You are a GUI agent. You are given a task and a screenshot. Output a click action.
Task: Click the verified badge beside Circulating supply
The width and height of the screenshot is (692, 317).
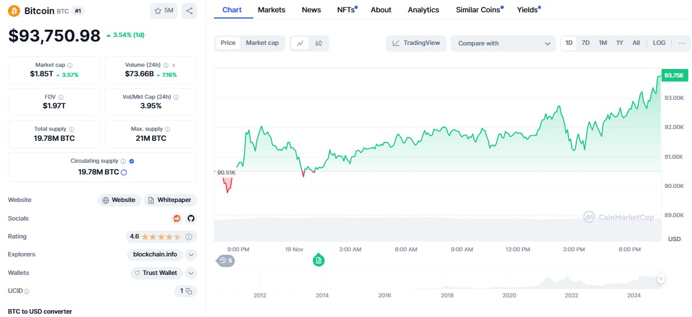(x=131, y=161)
